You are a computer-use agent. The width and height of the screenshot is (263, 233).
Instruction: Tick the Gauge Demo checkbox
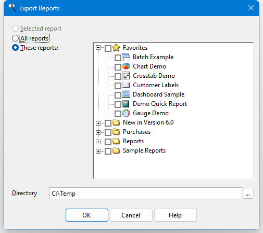[x=118, y=114]
